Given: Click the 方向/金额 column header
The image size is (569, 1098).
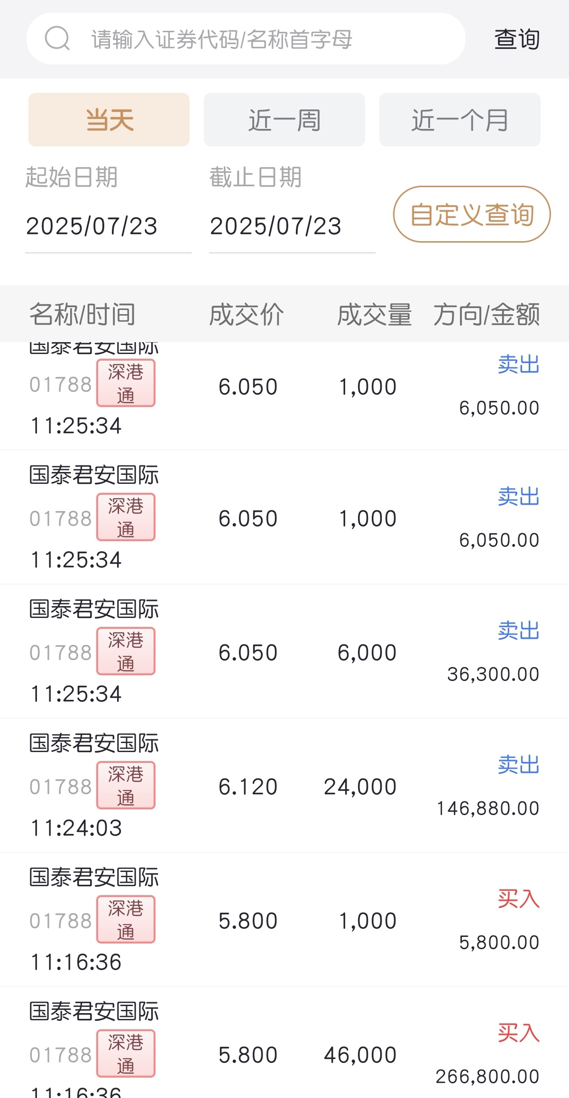Looking at the screenshot, I should coord(486,314).
